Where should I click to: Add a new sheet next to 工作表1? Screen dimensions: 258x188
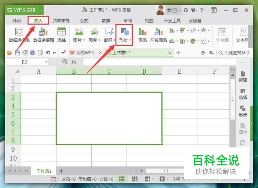pos(61,171)
